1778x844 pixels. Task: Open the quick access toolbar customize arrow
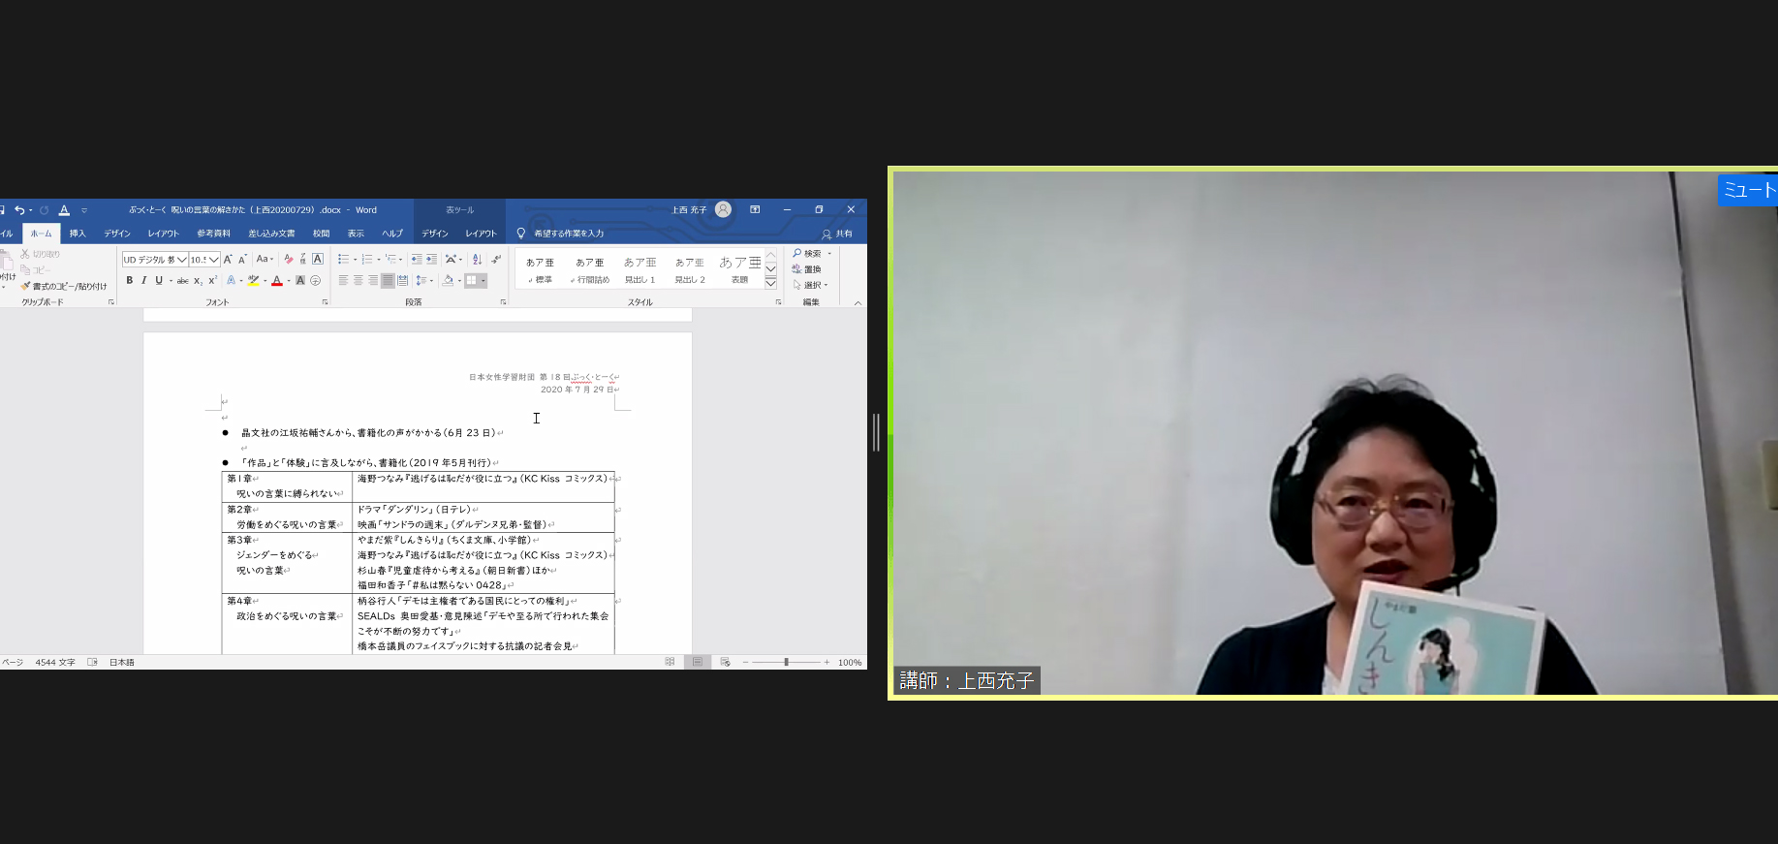coord(84,210)
